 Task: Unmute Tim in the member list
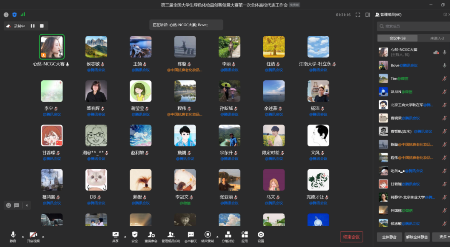[444, 79]
